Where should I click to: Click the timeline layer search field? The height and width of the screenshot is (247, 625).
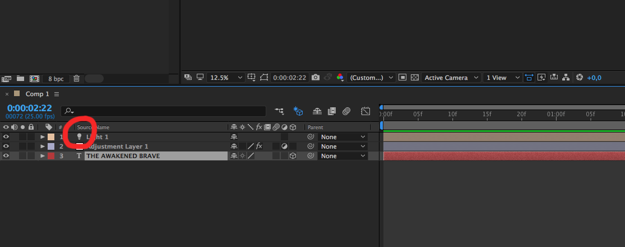163,111
